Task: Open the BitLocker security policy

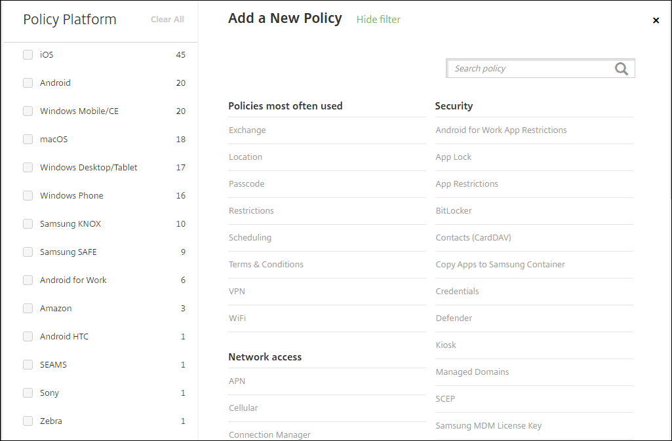Action: 454,211
